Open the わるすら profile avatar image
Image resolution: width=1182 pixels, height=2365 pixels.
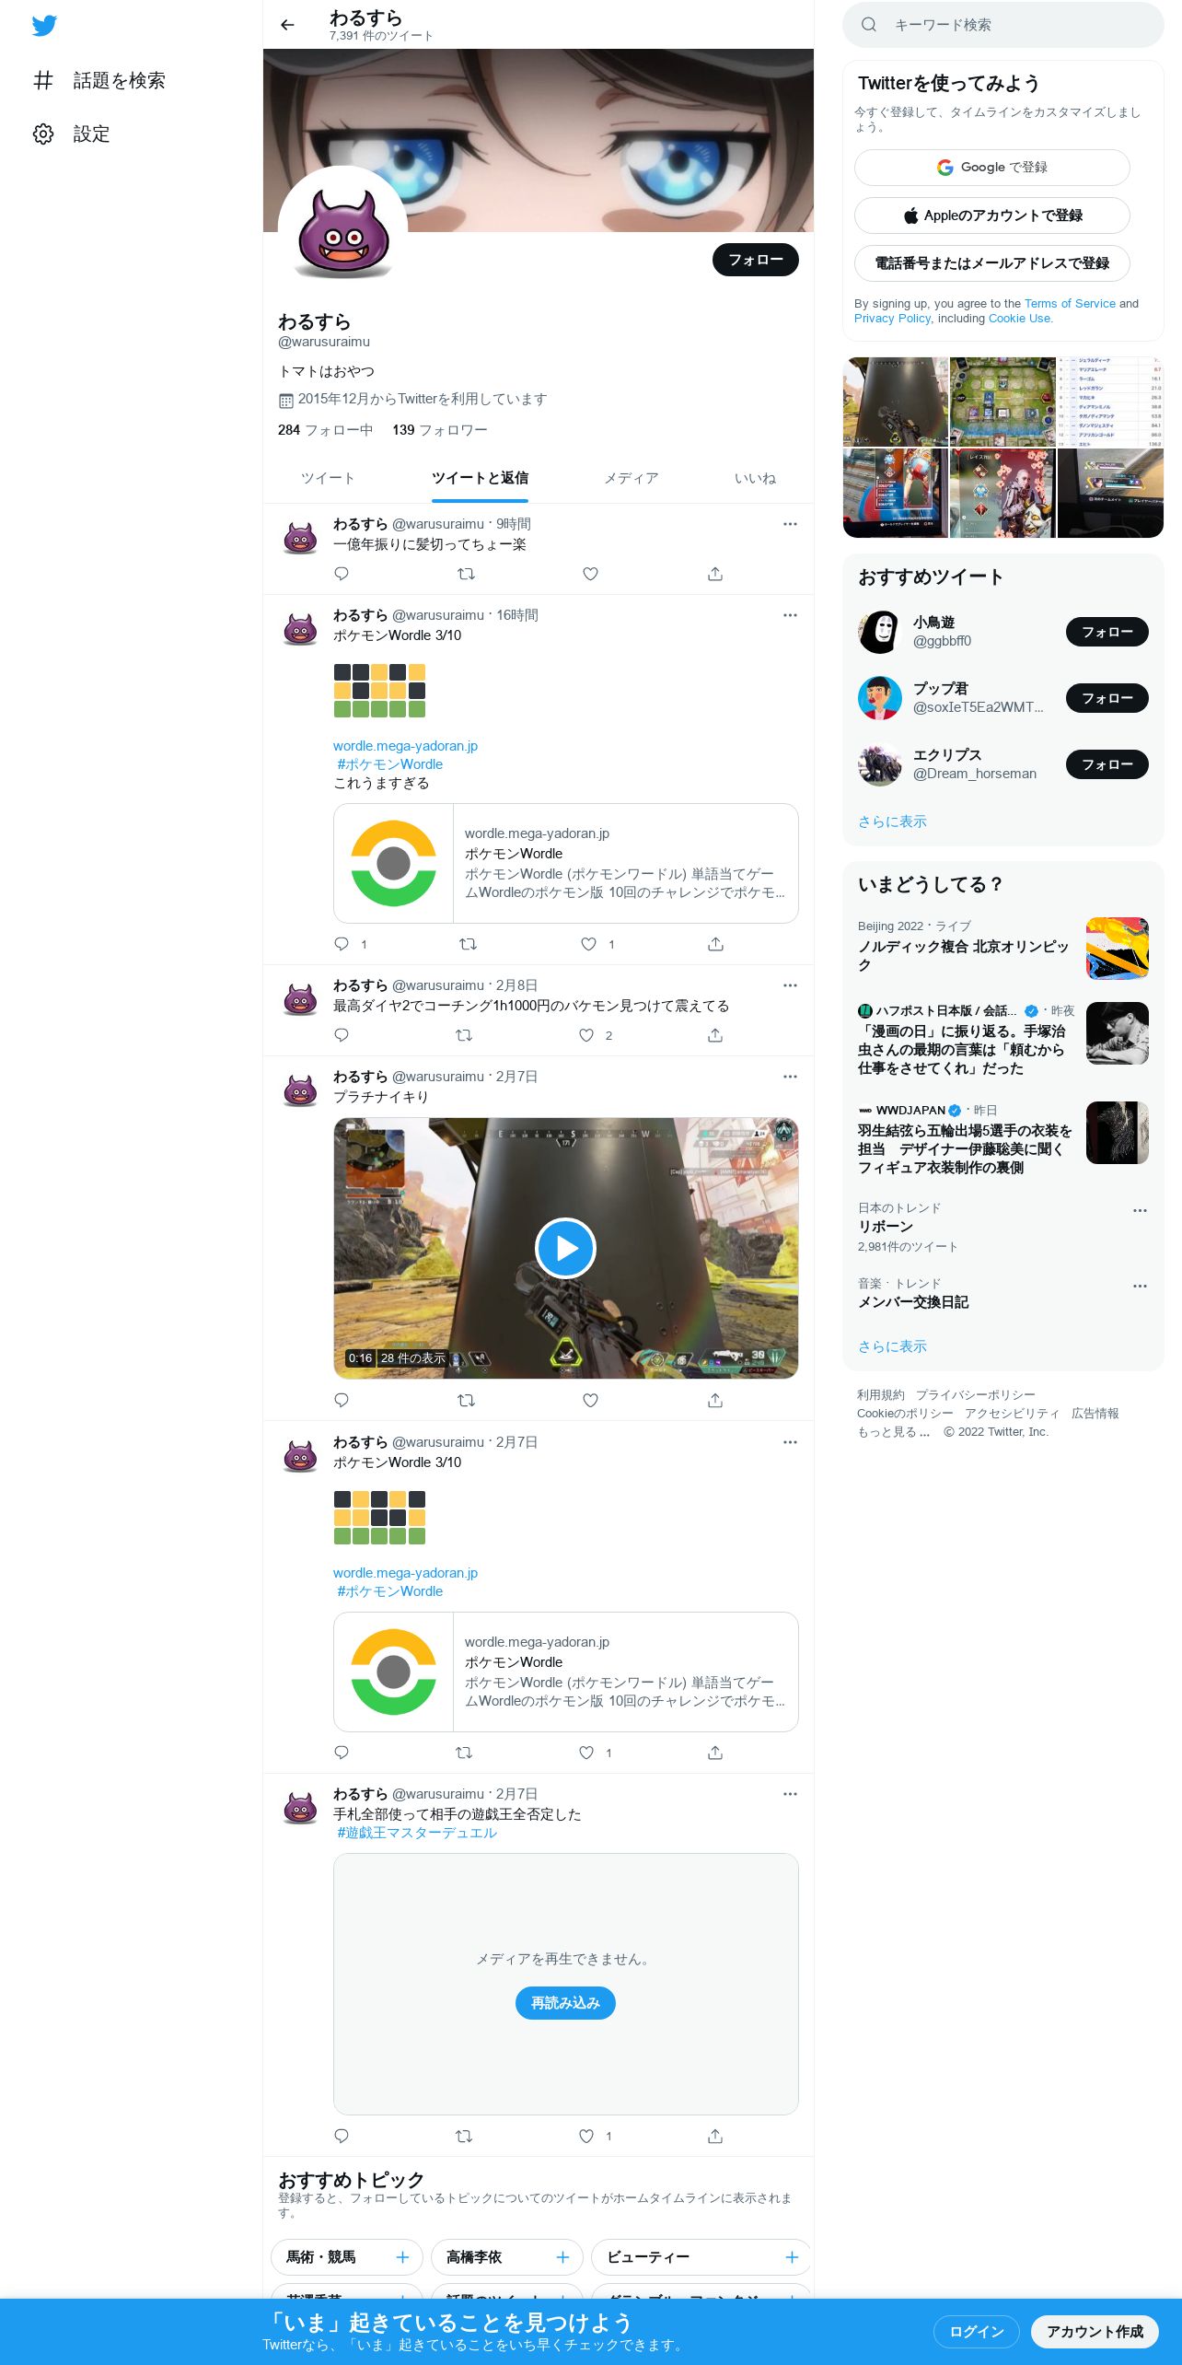(x=342, y=231)
